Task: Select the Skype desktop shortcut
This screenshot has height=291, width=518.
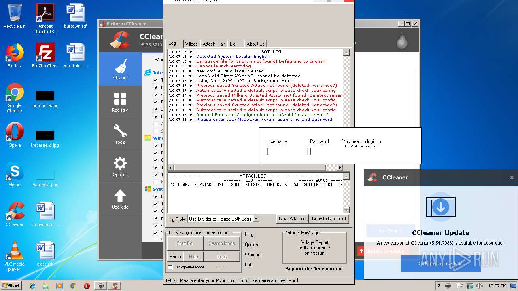Action: click(15, 175)
